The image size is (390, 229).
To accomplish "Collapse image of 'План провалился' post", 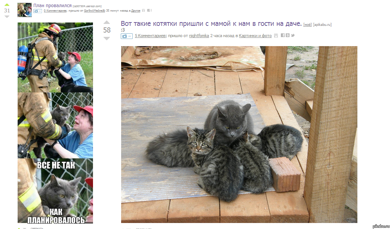I will 37,11.
